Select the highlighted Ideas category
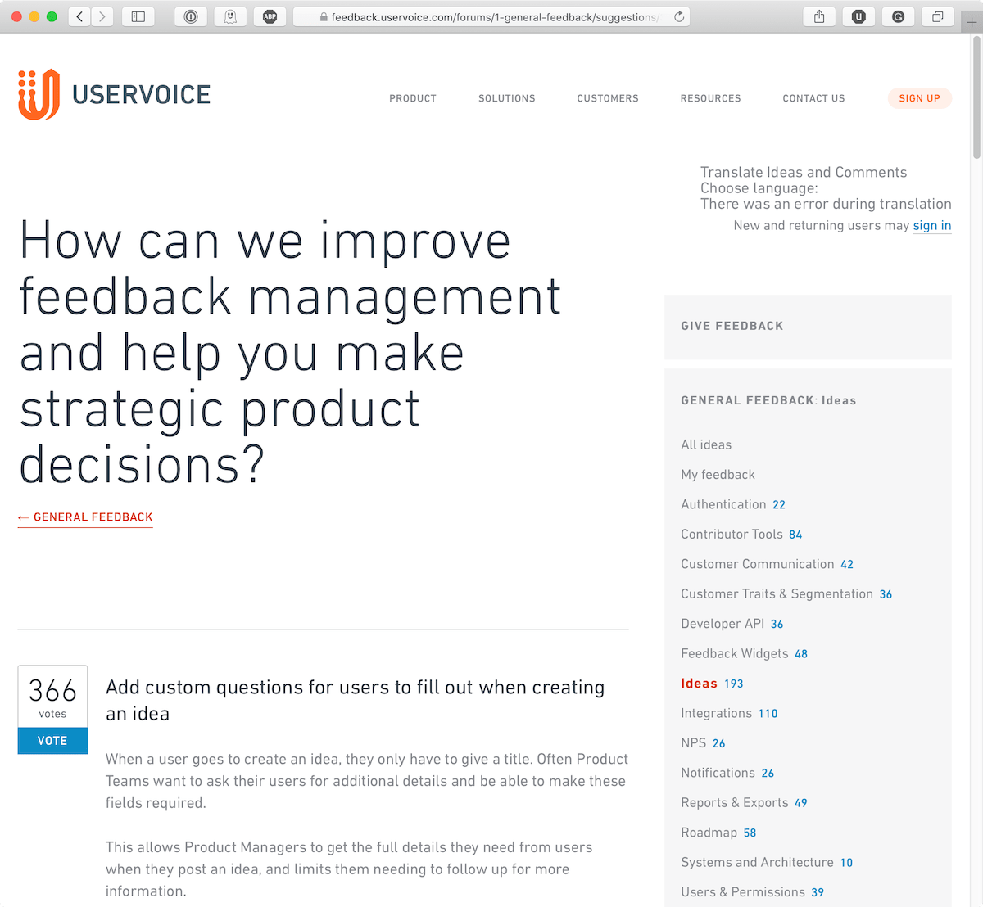The height and width of the screenshot is (907, 983). 699,684
